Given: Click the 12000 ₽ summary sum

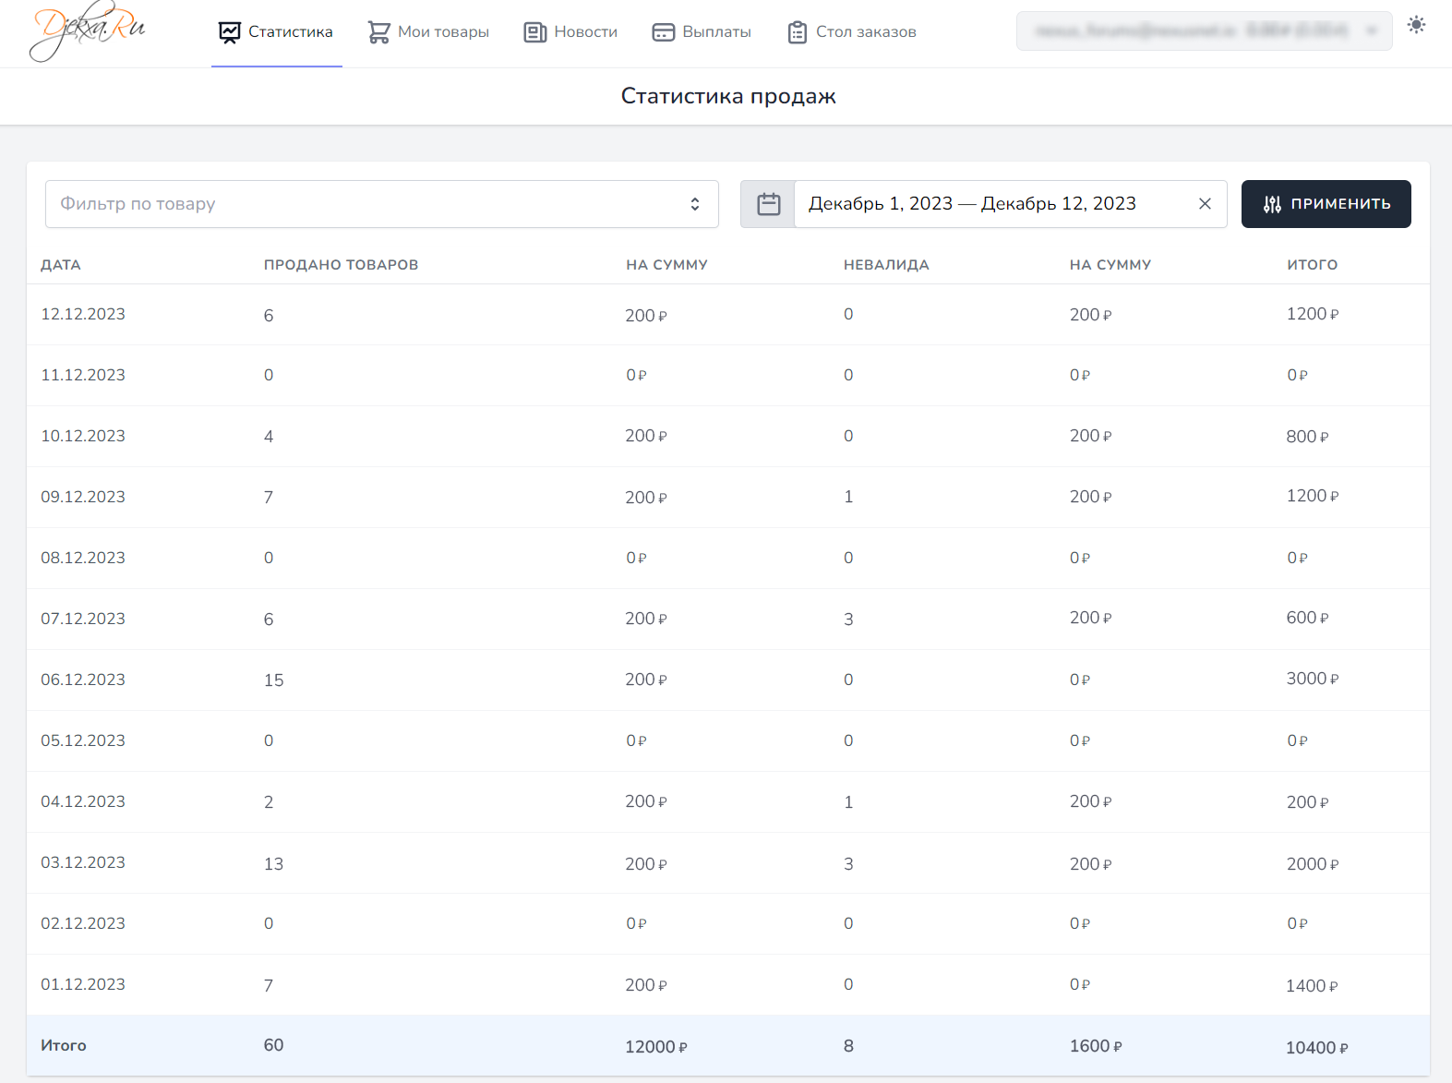Looking at the screenshot, I should pos(656,1047).
